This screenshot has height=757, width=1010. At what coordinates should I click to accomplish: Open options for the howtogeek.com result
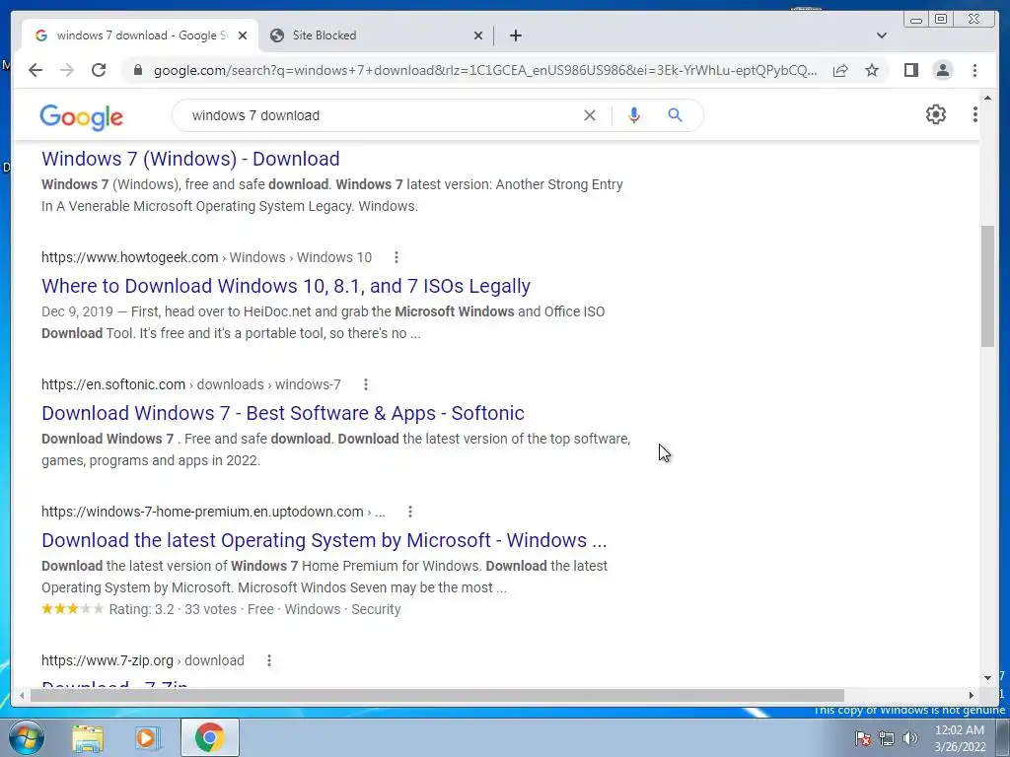(x=397, y=257)
